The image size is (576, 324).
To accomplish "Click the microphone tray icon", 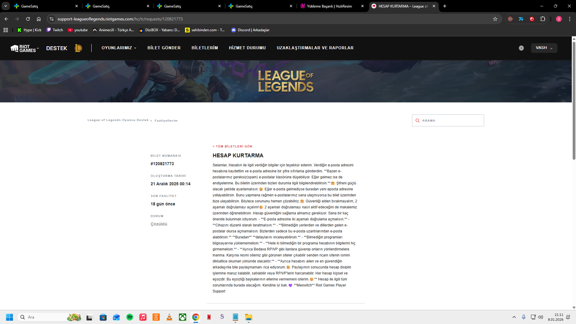I will pyautogui.click(x=524, y=317).
